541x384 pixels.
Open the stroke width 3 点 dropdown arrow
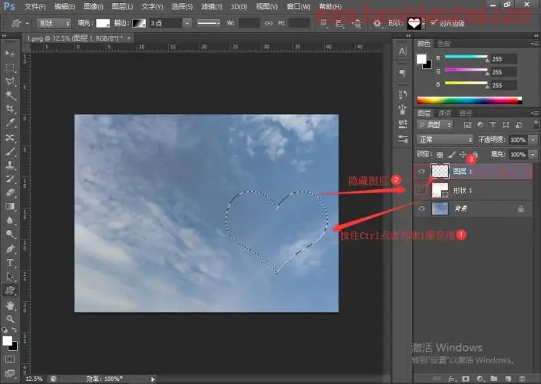coord(187,24)
